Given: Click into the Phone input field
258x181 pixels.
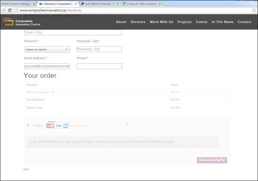Looking at the screenshot, I should (x=99, y=66).
